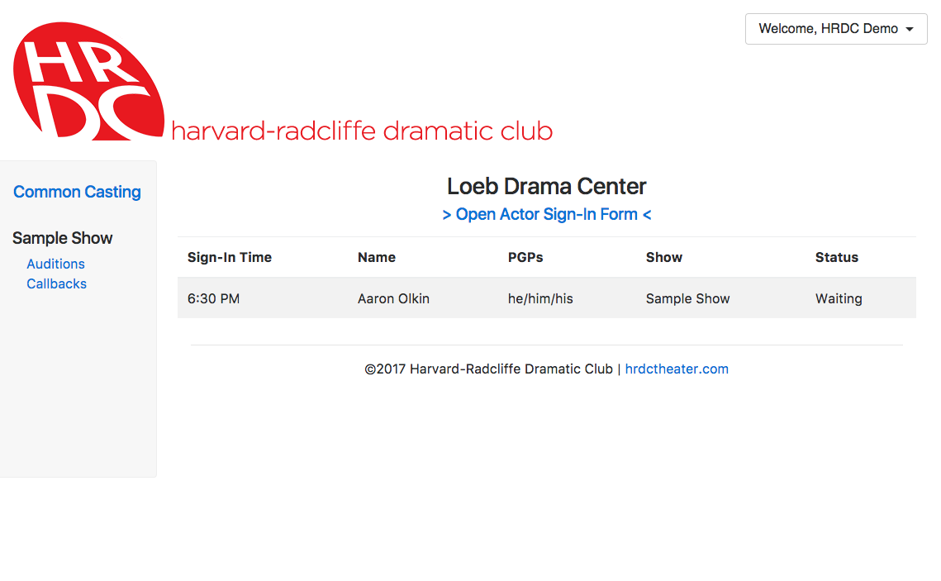Viewport: 941px width, 581px height.
Task: Select the Aaron Olkin name cell
Action: point(393,299)
